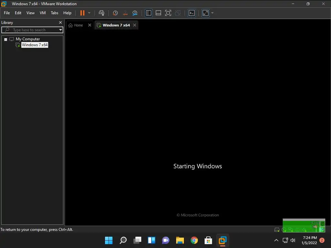The image size is (331, 248).
Task: Launch Google Chrome from the taskbar
Action: [194, 240]
